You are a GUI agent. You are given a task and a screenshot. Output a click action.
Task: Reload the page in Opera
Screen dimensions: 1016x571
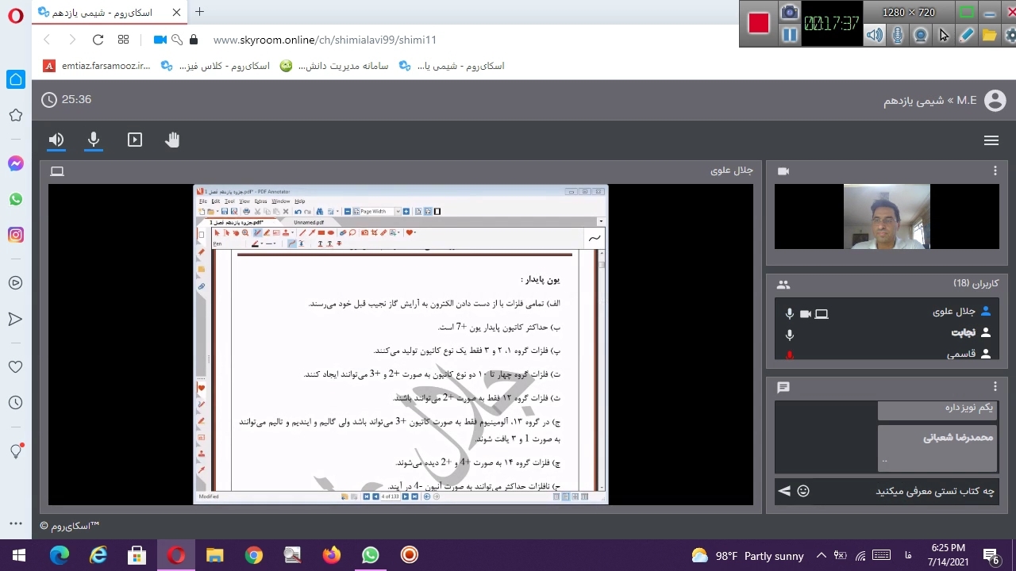(x=98, y=40)
